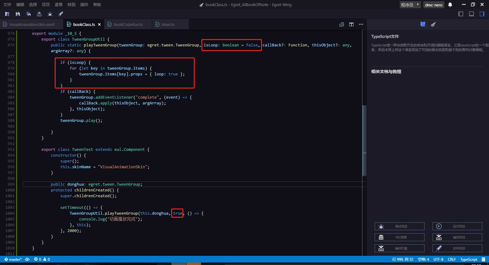Close the bookClass.ts tab
The height and width of the screenshot is (265, 489).
[99, 24]
